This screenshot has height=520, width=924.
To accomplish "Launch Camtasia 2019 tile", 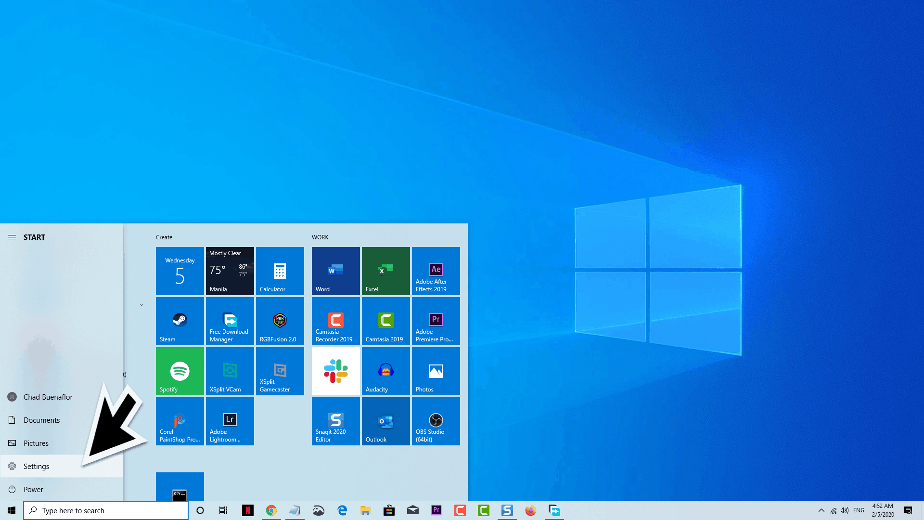I will 385,321.
